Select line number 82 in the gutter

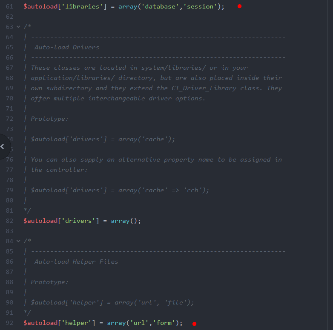point(9,221)
